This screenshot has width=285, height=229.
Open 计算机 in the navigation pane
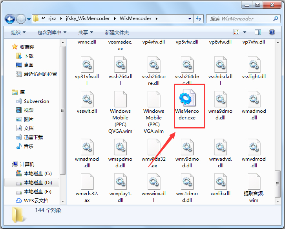23,164
